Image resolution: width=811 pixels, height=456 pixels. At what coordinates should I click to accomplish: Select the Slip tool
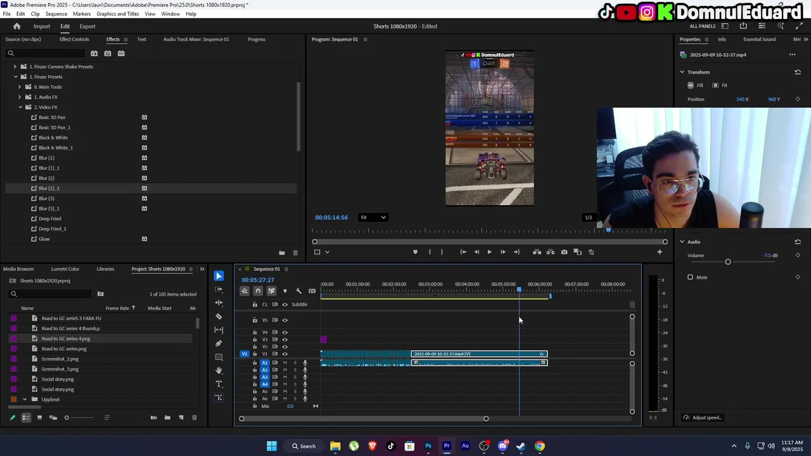pyautogui.click(x=219, y=330)
